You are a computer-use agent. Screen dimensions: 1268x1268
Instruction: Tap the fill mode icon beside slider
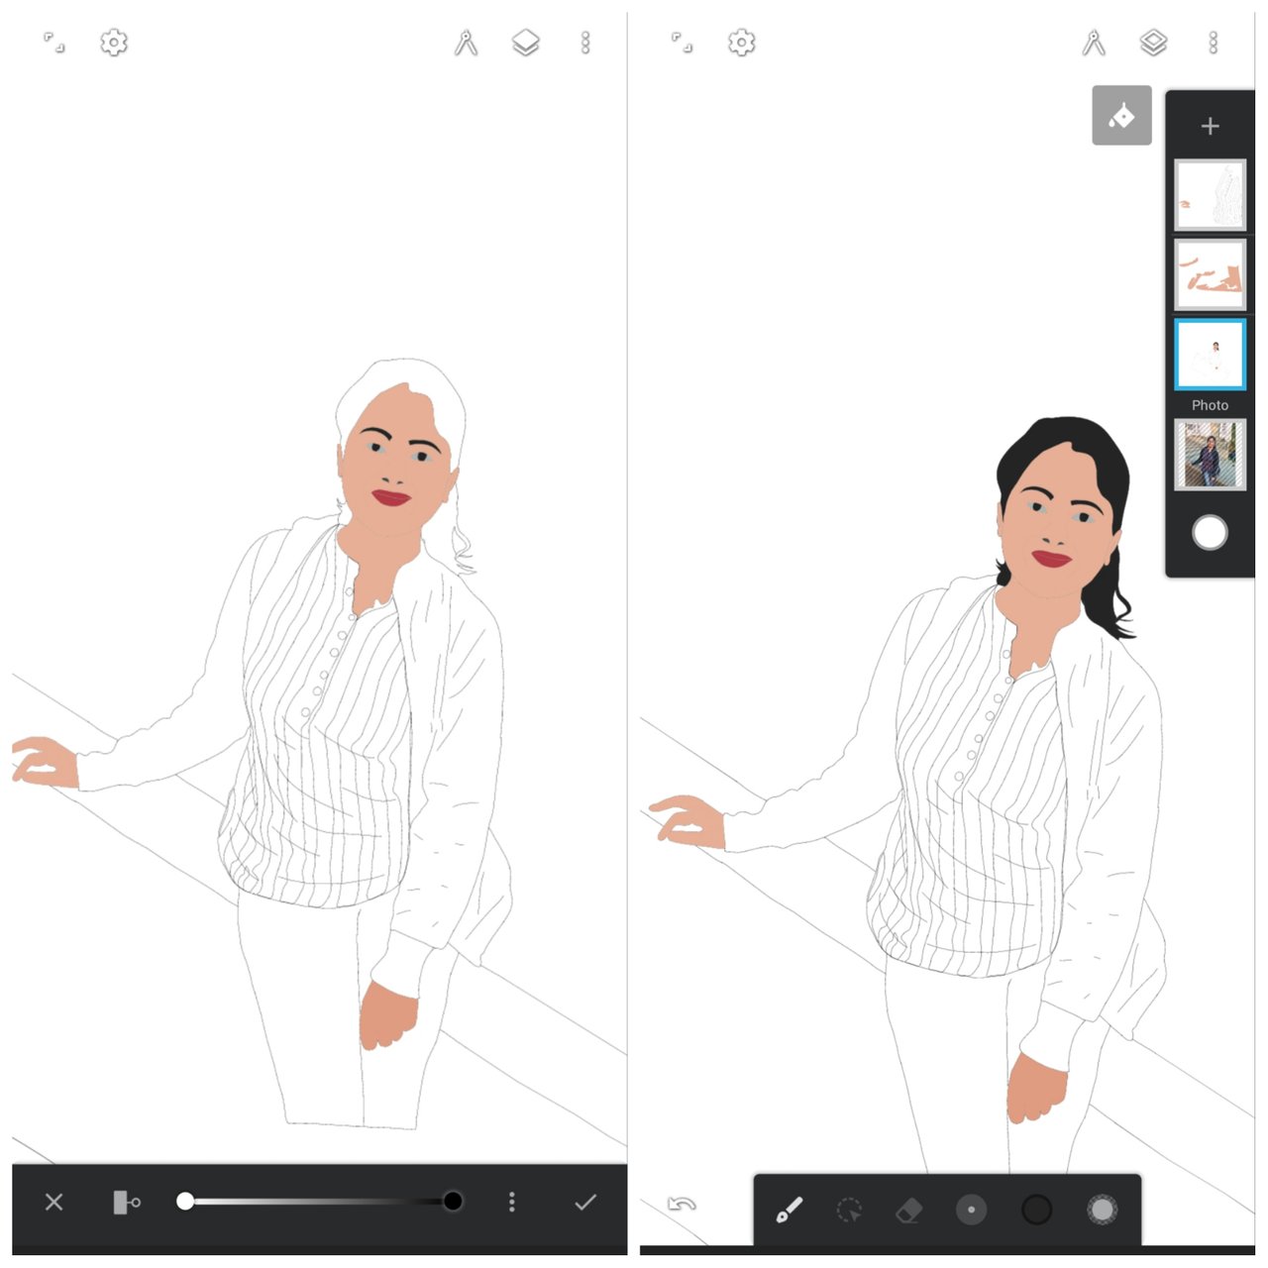click(127, 1202)
